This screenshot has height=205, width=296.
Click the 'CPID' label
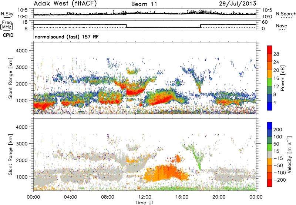(x=8, y=35)
